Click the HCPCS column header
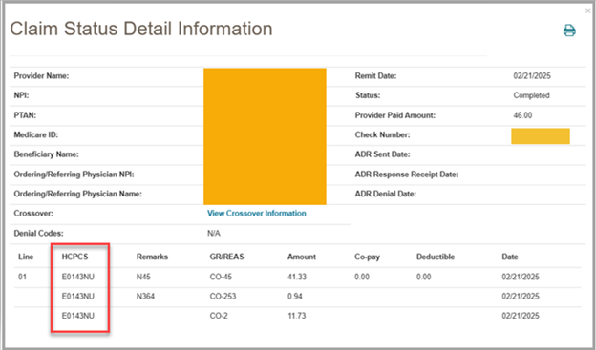596x350 pixels. tap(74, 257)
